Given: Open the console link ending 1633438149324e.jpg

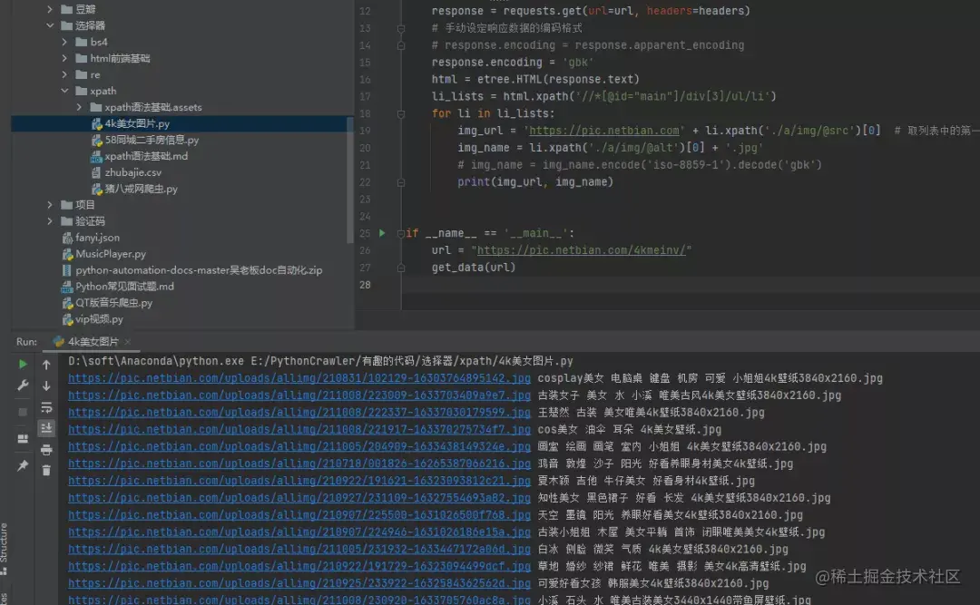Looking at the screenshot, I should 299,446.
